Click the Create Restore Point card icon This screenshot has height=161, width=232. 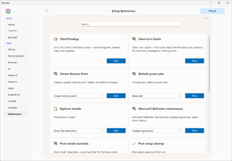coord(56,74)
